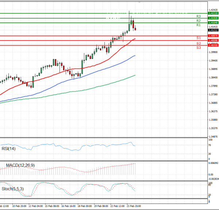Screen dimensions: 219x210
Task: Click the 1.36885 price axis value
Action: 213,103
